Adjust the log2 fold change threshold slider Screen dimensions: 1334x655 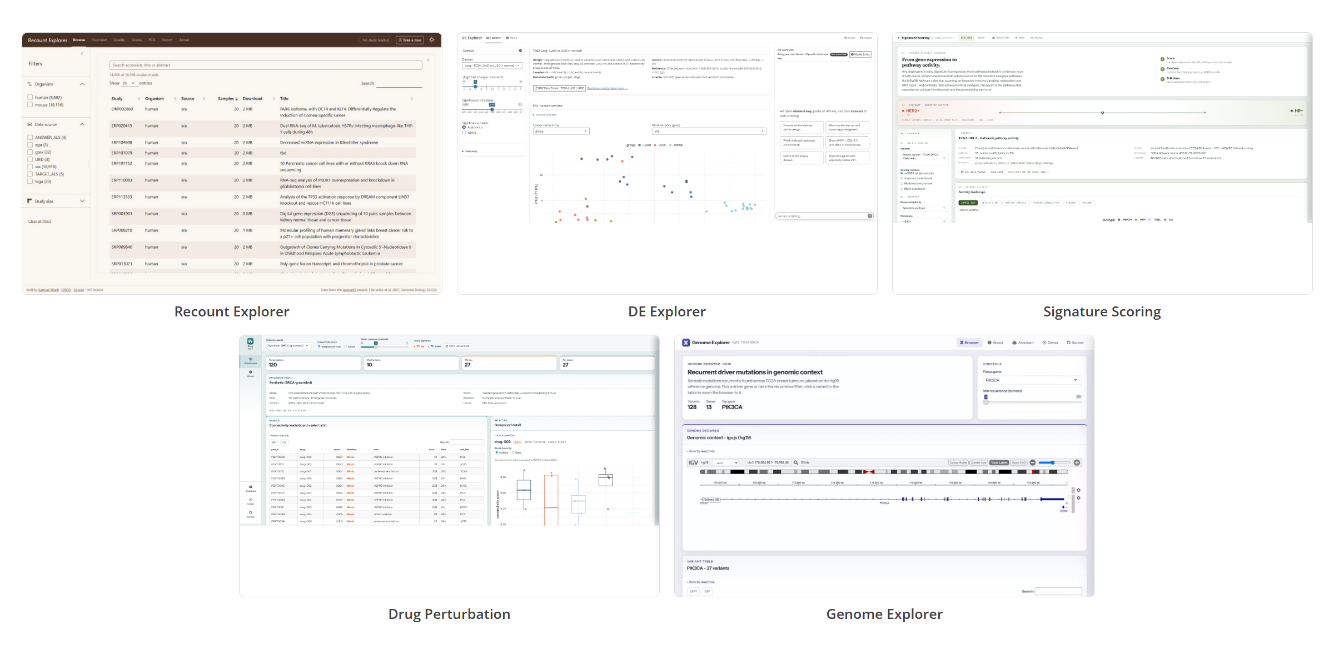click(x=475, y=87)
